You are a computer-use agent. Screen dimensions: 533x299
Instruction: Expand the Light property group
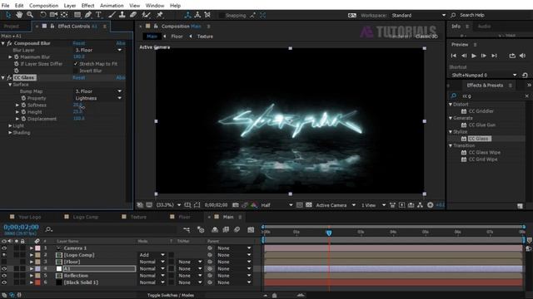pyautogui.click(x=10, y=125)
